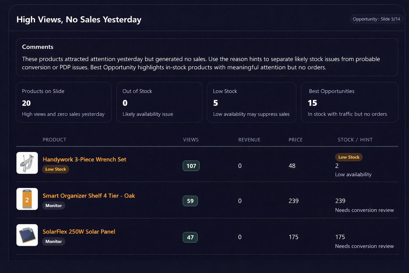Click the Low availability hint text
This screenshot has height=273, width=409.
point(353,174)
